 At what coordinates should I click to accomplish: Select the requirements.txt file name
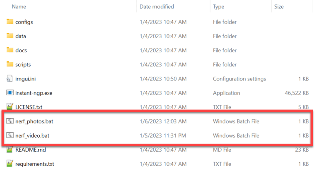point(35,164)
